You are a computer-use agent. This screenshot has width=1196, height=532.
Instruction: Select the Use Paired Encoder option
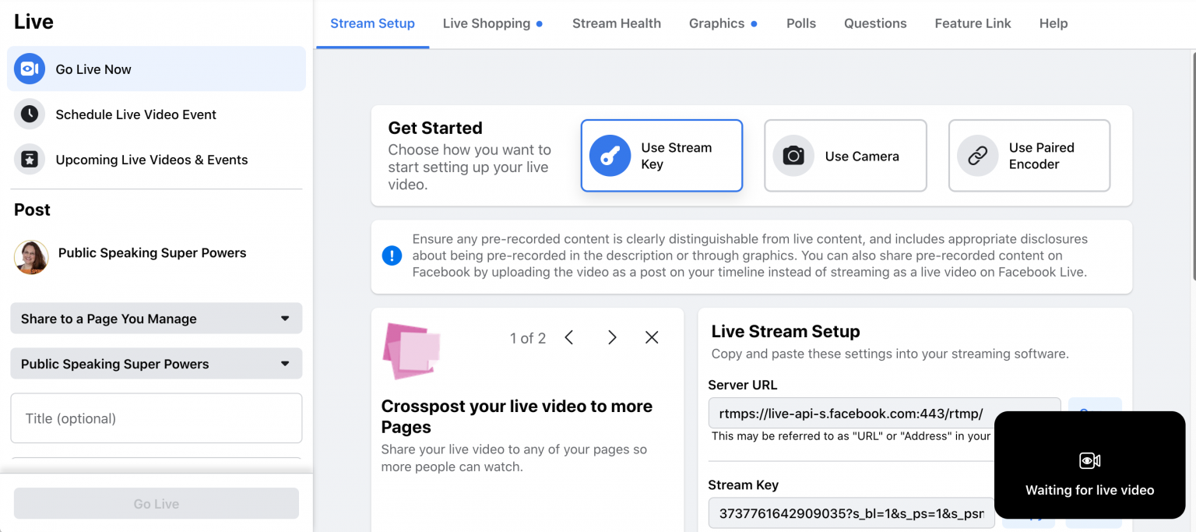coord(1029,155)
